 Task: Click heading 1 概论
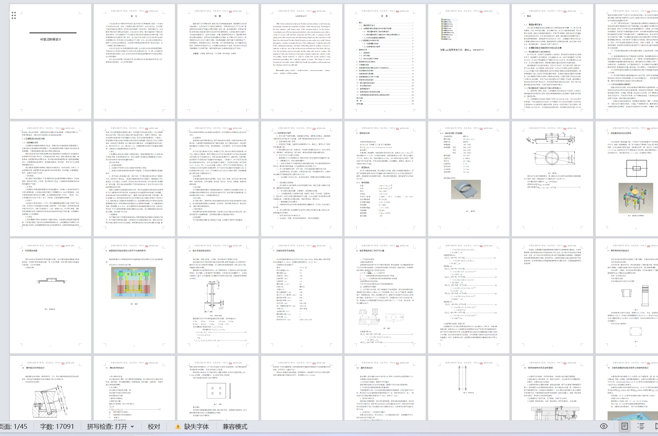click(527, 16)
